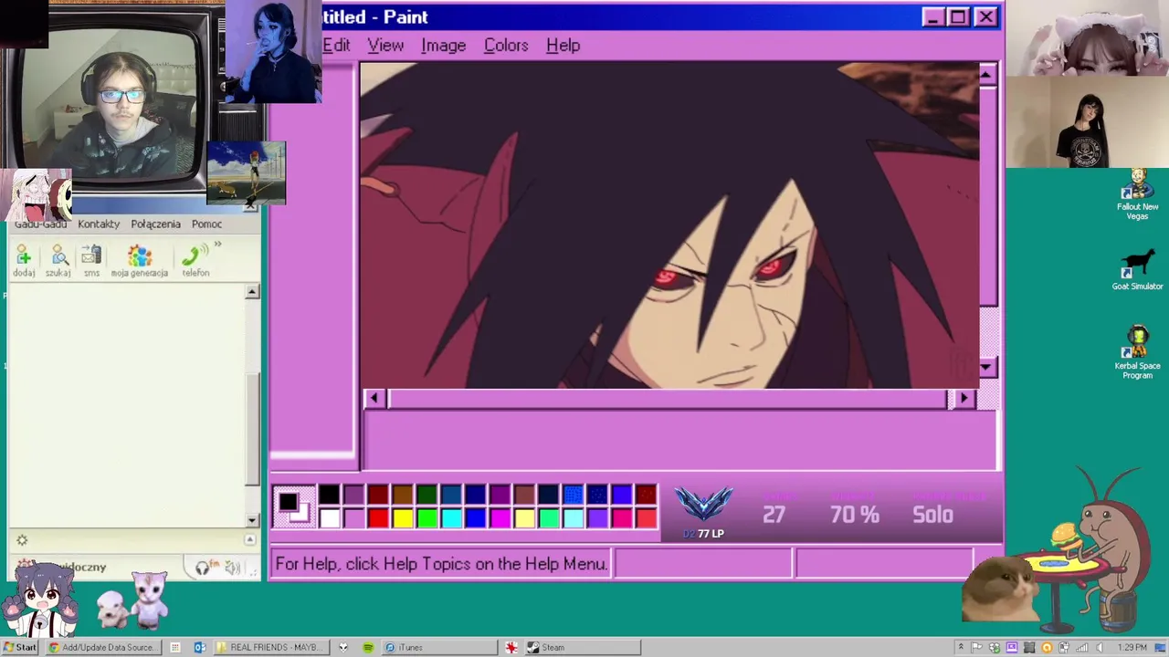Click the Start button on taskbar
This screenshot has height=657, width=1169.
pyautogui.click(x=20, y=647)
